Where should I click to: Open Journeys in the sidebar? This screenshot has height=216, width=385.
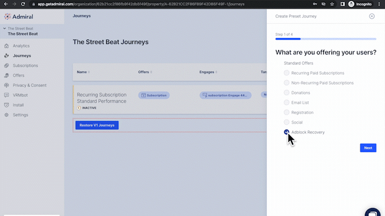point(22,56)
